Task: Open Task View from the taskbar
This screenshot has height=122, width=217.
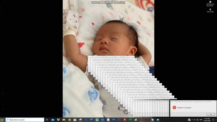Action: [x=47, y=120]
